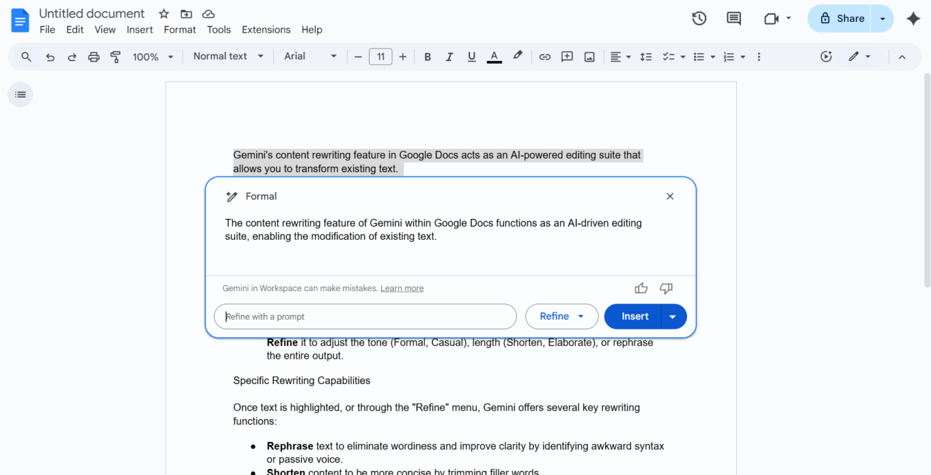Click the Gemini sparkle icon

pyautogui.click(x=913, y=19)
